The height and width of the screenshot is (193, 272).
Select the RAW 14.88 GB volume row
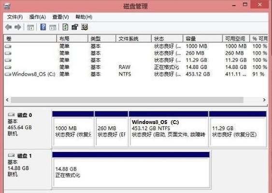[x=136, y=67]
